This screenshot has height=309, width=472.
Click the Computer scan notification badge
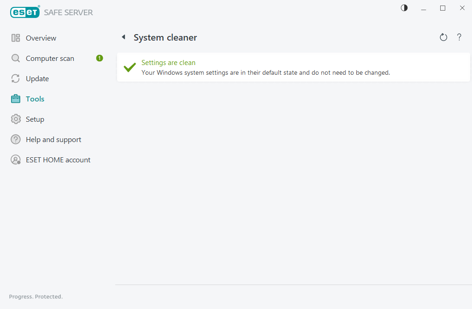click(x=99, y=58)
